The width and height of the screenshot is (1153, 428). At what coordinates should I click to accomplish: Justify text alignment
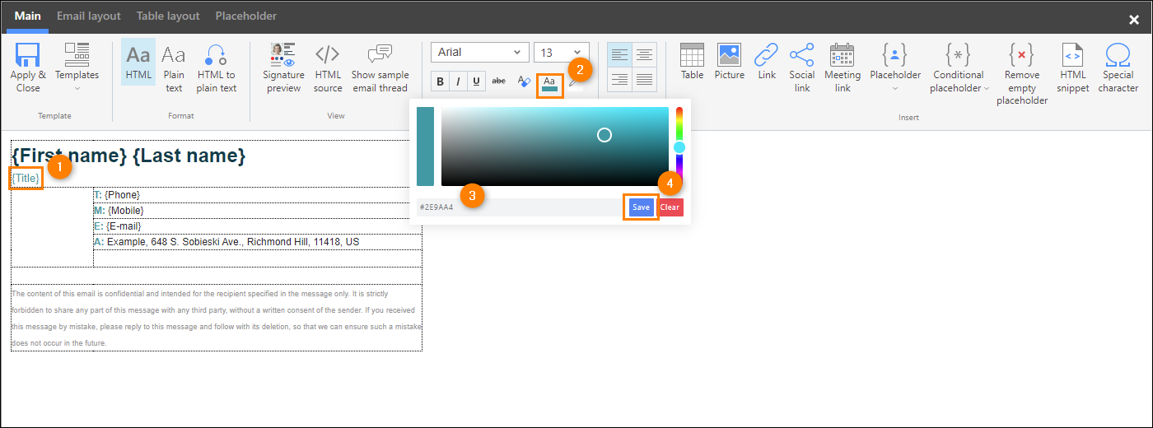[645, 79]
